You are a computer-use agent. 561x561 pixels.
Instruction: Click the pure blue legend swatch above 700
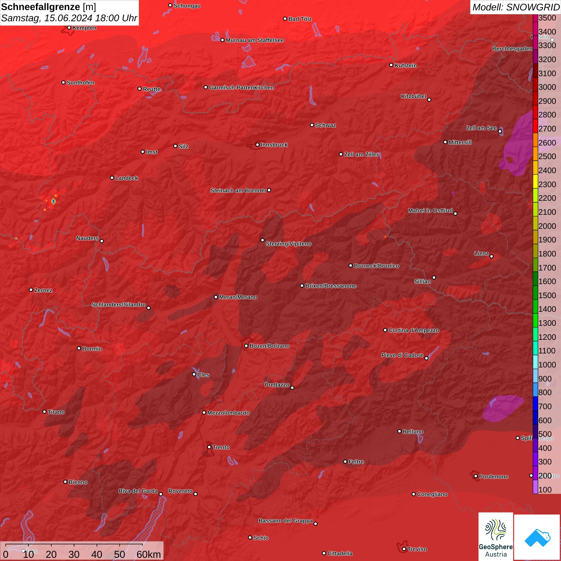click(x=535, y=403)
